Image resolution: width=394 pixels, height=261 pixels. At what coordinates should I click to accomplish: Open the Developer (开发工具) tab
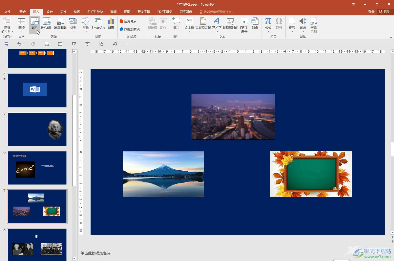pos(144,12)
